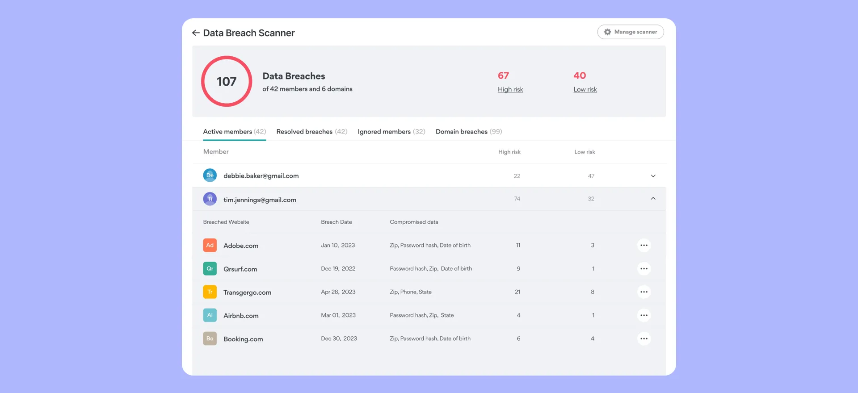Screen dimensions: 858x393
Task: Open the Manage scanner settings
Action: (630, 32)
